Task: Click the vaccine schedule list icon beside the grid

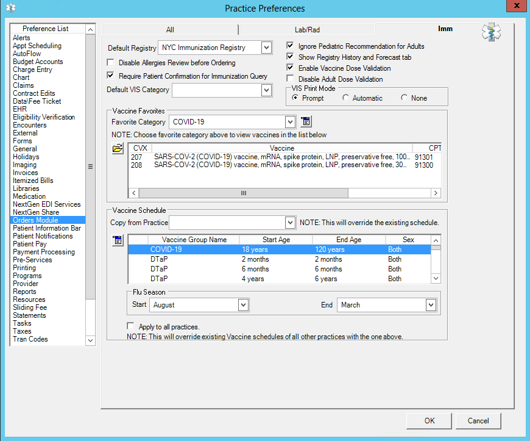Action: pyautogui.click(x=118, y=240)
